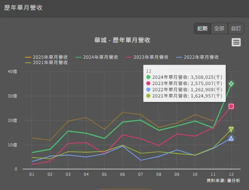Toggle the 2024年單月營收 legend series
The image size is (249, 190).
click(97, 57)
